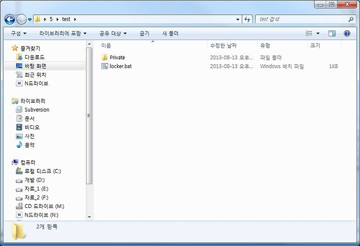Open the view options dropdown arrow
Image resolution: width=360 pixels, height=246 pixels.
318,34
